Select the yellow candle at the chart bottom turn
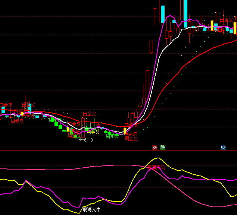The width and height of the screenshot is (237, 215). tap(125, 131)
